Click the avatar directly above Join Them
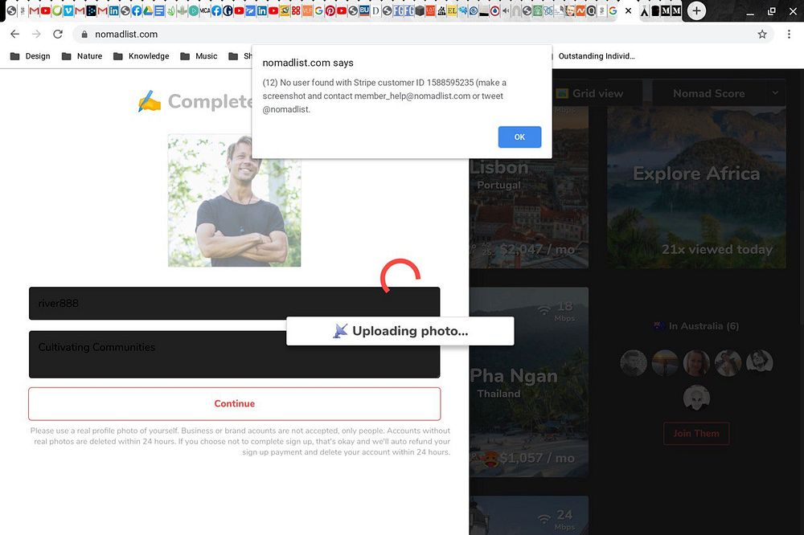Screen dimensions: 804x535 [x=696, y=398]
